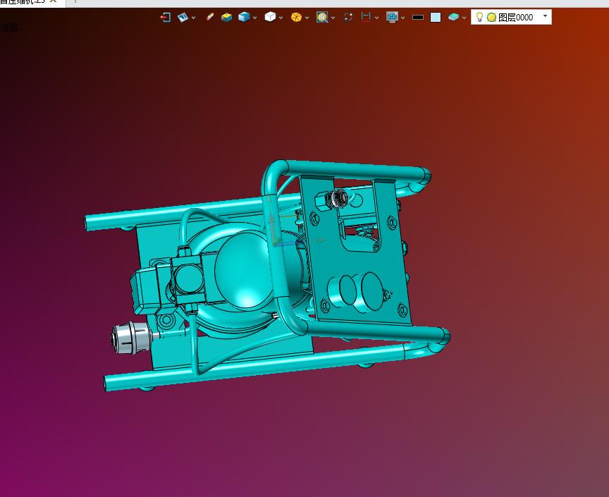This screenshot has height=497, width=609.
Task: Click the white cube view orientation icon
Action: tap(269, 17)
